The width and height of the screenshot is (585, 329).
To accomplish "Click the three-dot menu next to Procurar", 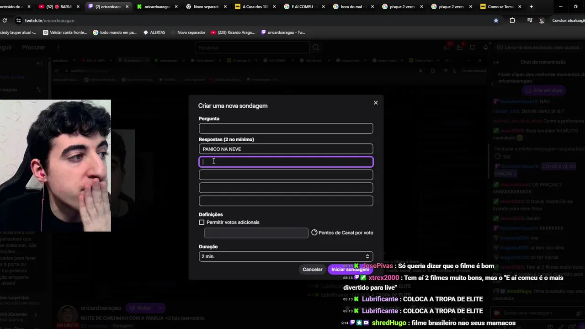I will (58, 48).
